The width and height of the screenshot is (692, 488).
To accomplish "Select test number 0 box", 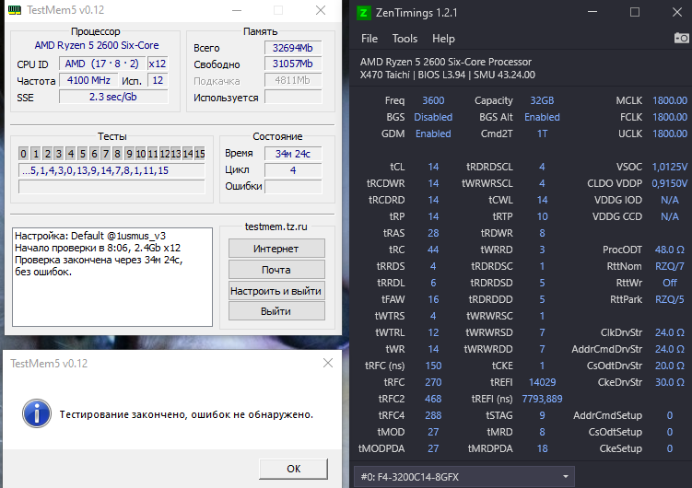I will coord(23,154).
